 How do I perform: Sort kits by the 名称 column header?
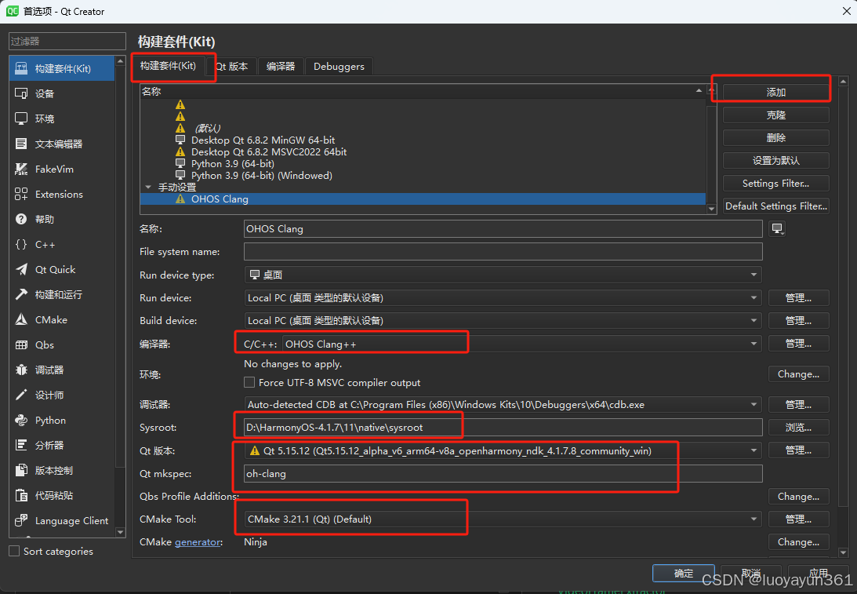point(423,91)
